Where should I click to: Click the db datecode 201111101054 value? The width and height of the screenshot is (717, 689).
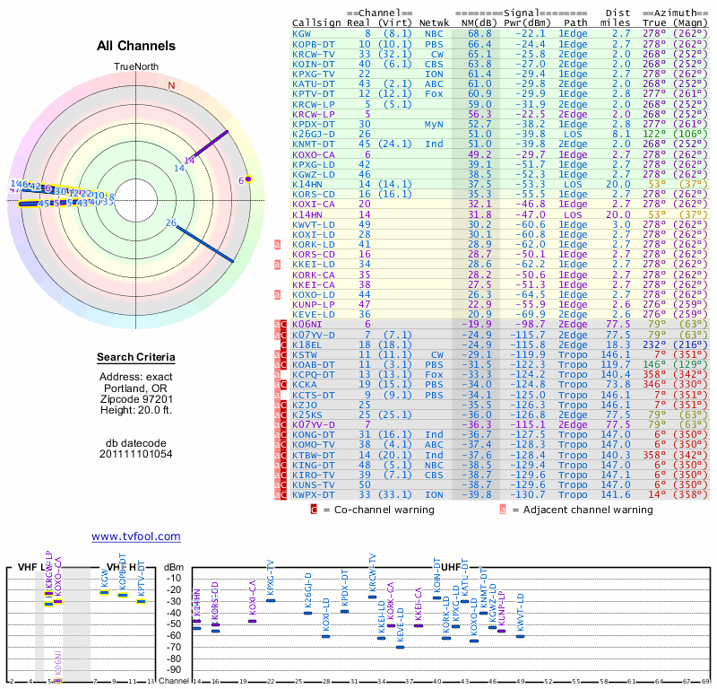click(x=136, y=454)
